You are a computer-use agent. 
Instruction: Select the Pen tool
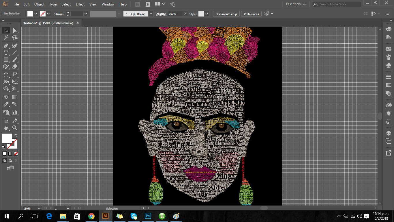[x=6, y=46]
